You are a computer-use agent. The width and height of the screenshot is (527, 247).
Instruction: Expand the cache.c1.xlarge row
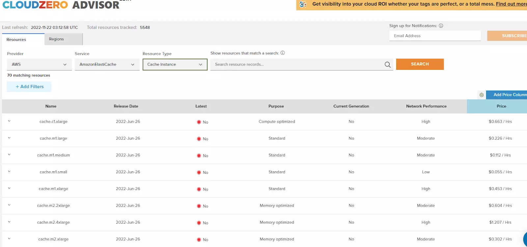coord(9,121)
